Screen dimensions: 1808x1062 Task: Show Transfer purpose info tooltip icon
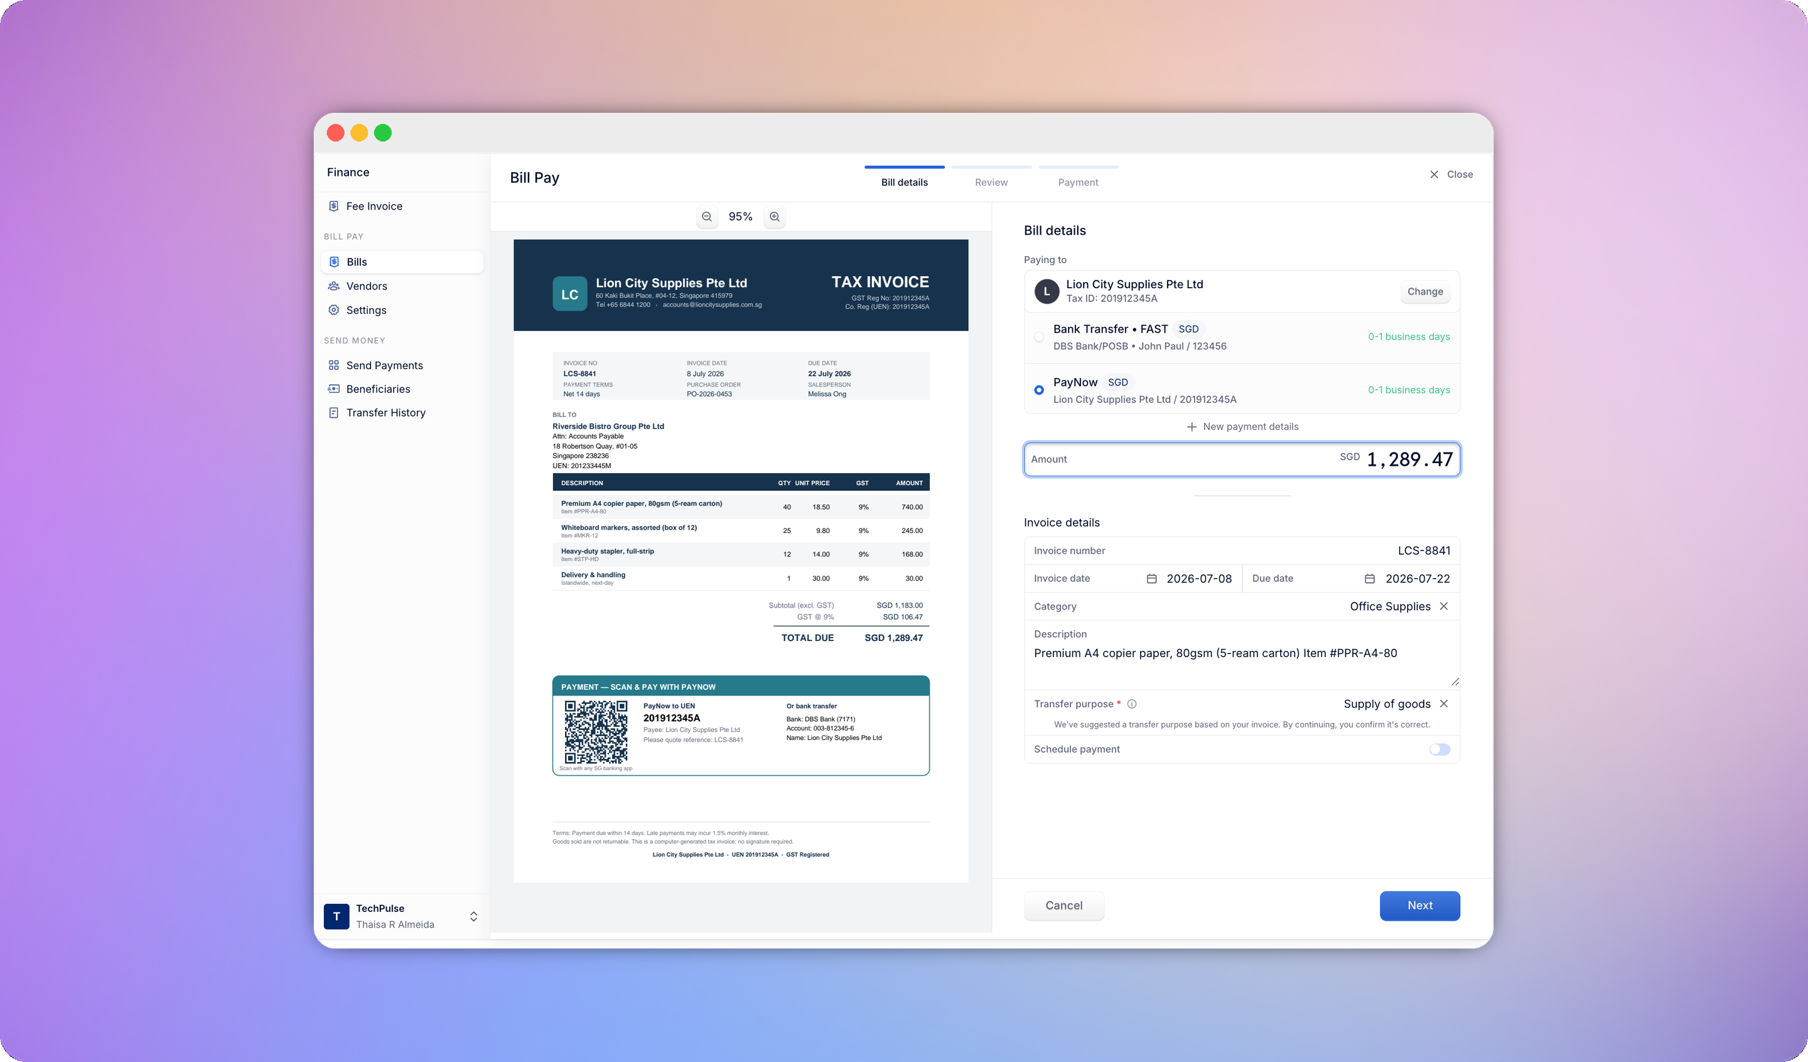pos(1131,704)
